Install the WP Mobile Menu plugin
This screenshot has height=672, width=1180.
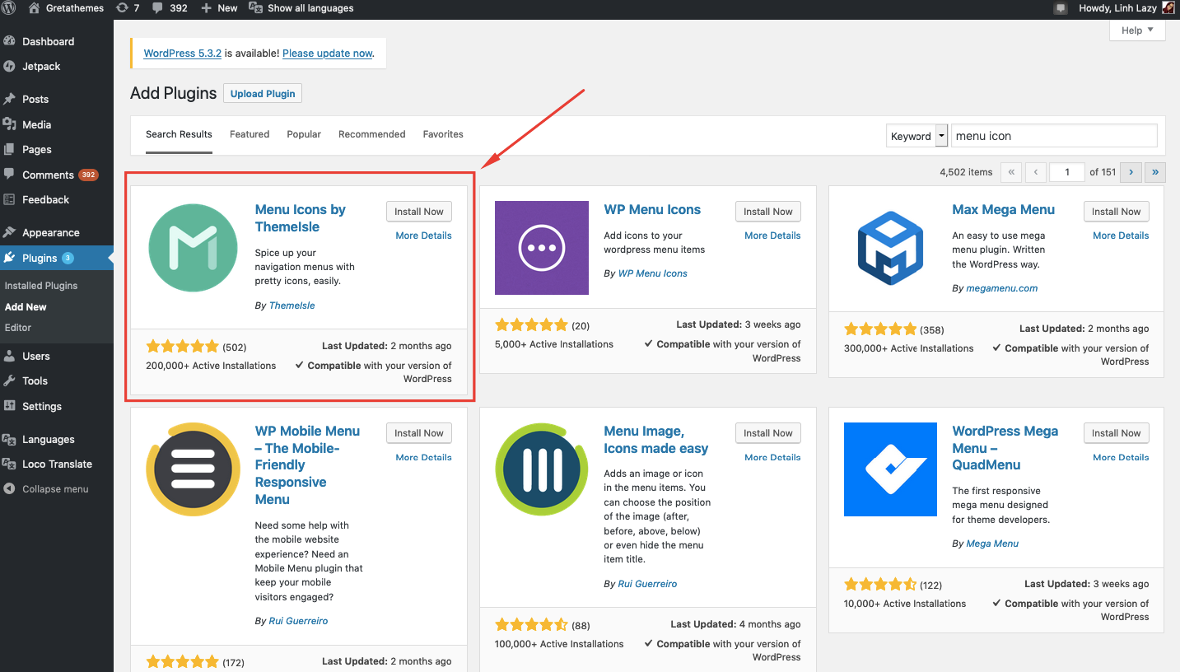419,433
